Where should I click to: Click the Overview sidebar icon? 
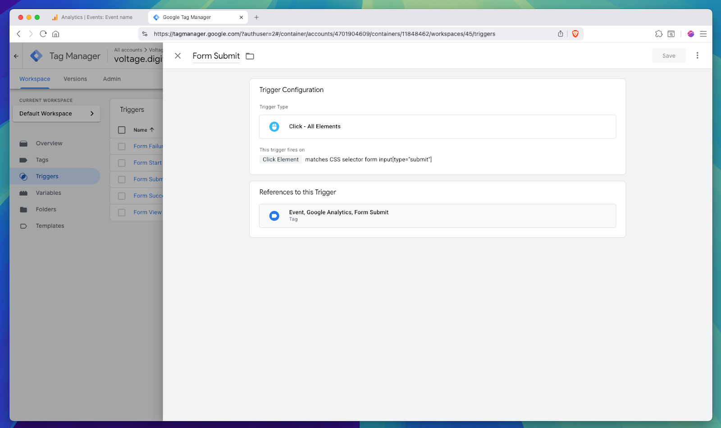tap(23, 143)
